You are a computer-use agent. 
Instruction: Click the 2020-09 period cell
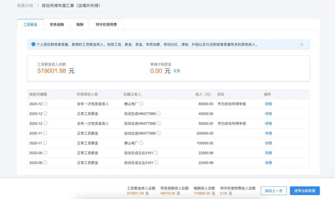36,153
